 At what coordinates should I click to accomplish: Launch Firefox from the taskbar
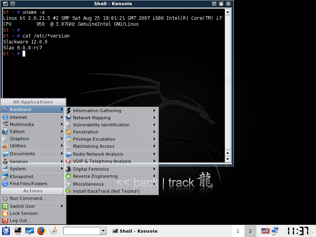(41, 231)
